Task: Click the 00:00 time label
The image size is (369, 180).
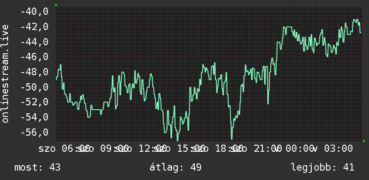Action: 300,149
